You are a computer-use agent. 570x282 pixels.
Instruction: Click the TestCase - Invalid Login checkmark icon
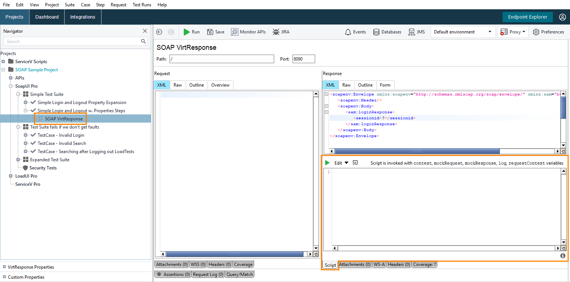(x=33, y=135)
